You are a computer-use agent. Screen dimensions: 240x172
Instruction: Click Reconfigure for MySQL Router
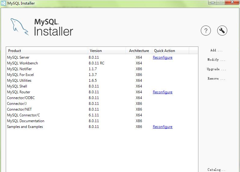163,92
